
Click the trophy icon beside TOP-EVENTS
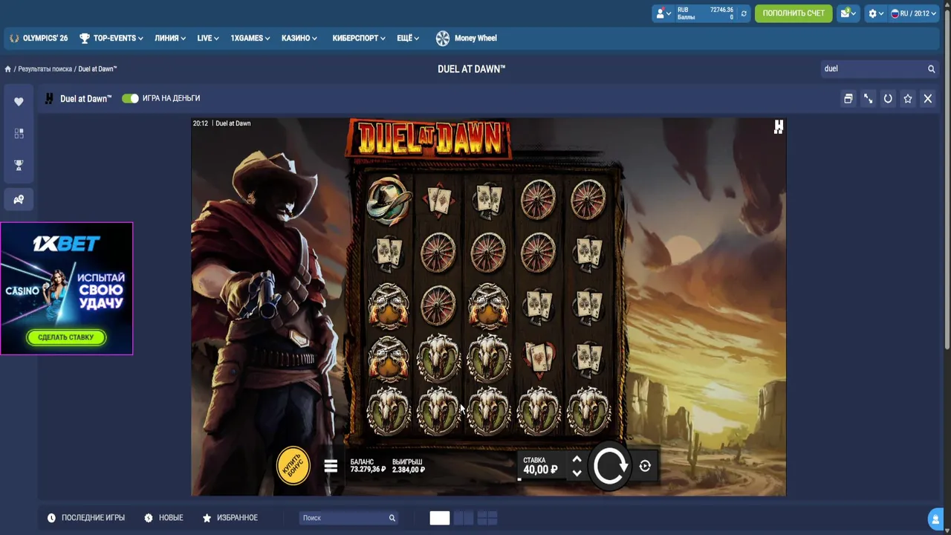coord(85,38)
